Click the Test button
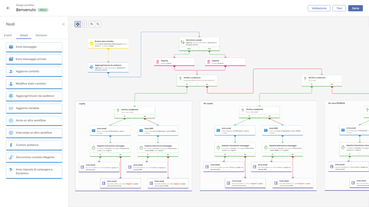The width and height of the screenshot is (369, 207). pyautogui.click(x=339, y=8)
